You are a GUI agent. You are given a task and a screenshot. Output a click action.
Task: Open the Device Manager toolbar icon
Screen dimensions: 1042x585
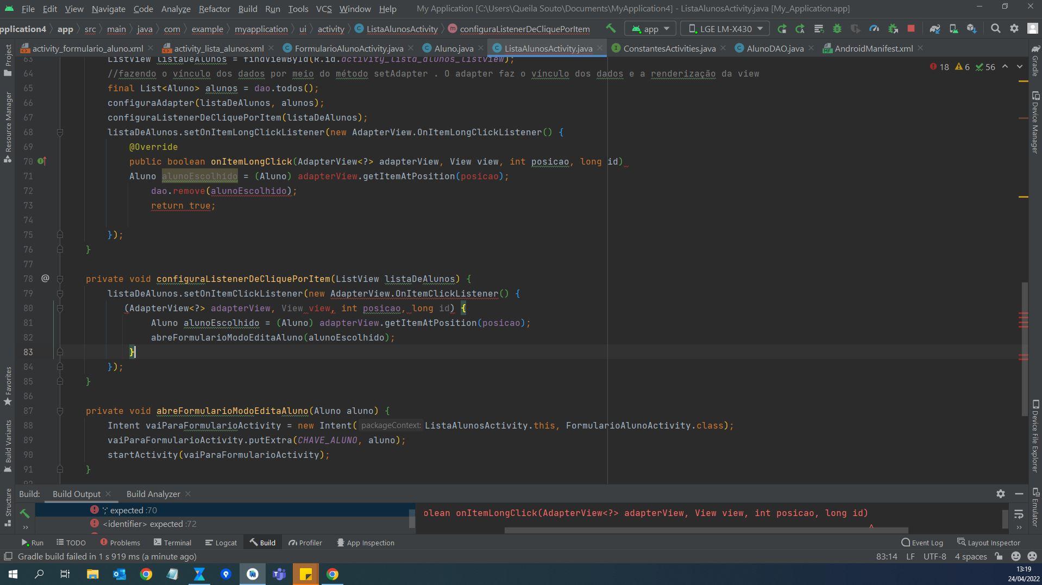pyautogui.click(x=953, y=29)
